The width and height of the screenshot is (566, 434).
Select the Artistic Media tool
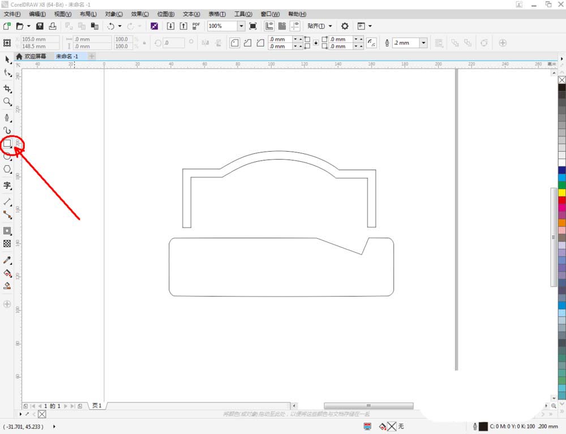(x=7, y=130)
